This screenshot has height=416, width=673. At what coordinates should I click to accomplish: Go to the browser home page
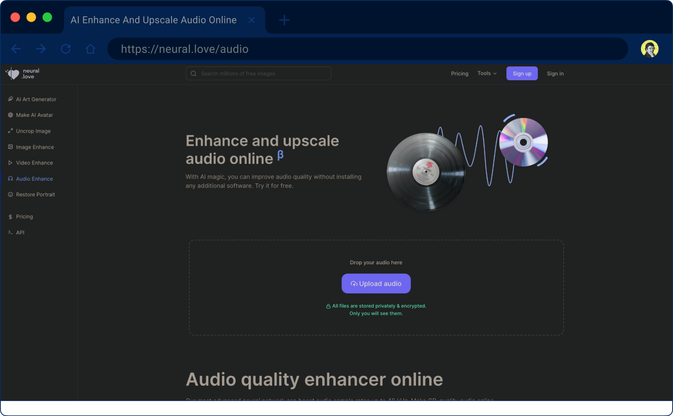(90, 49)
